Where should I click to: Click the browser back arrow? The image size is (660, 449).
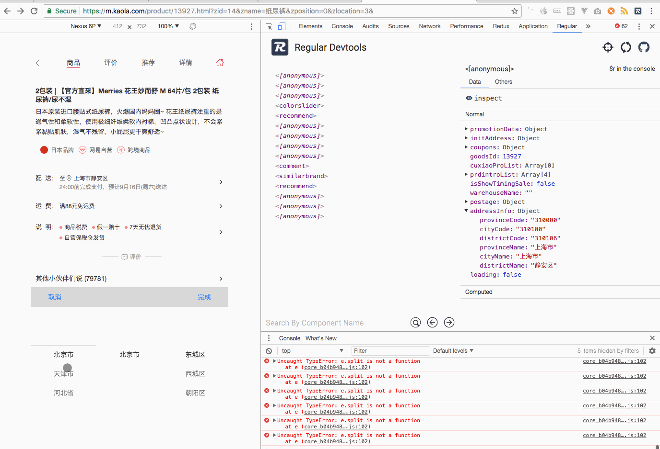pos(7,11)
